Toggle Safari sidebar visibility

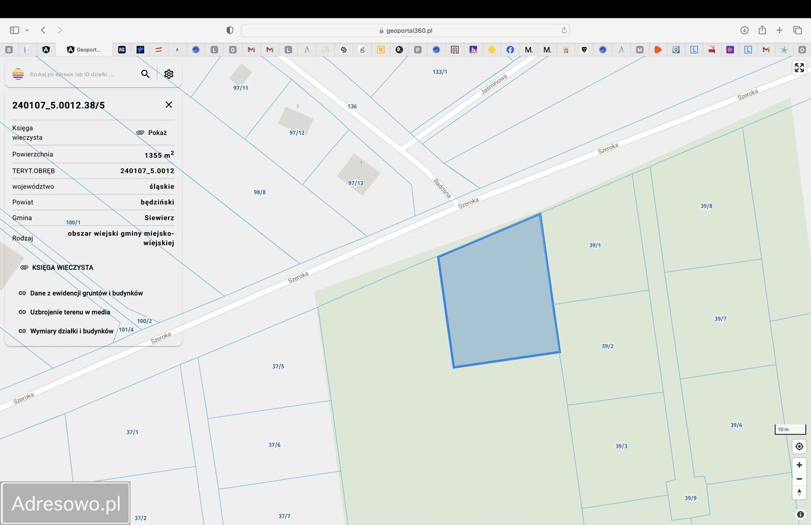(15, 30)
